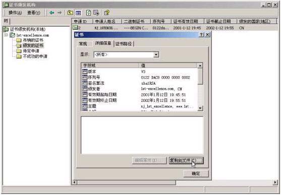
Task: Click the main pane left scroll arrow
Action: click(74, 182)
